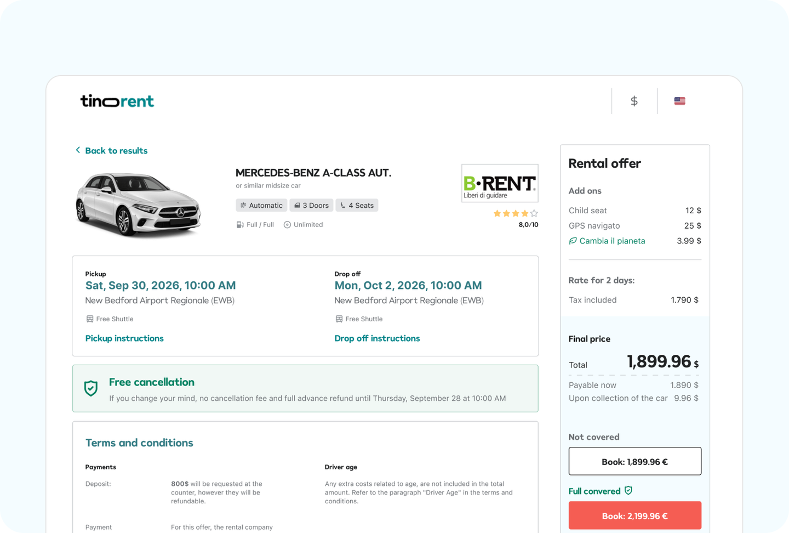This screenshot has width=789, height=533.
Task: Click the red Book: 2,199.96 € button
Action: tap(634, 515)
